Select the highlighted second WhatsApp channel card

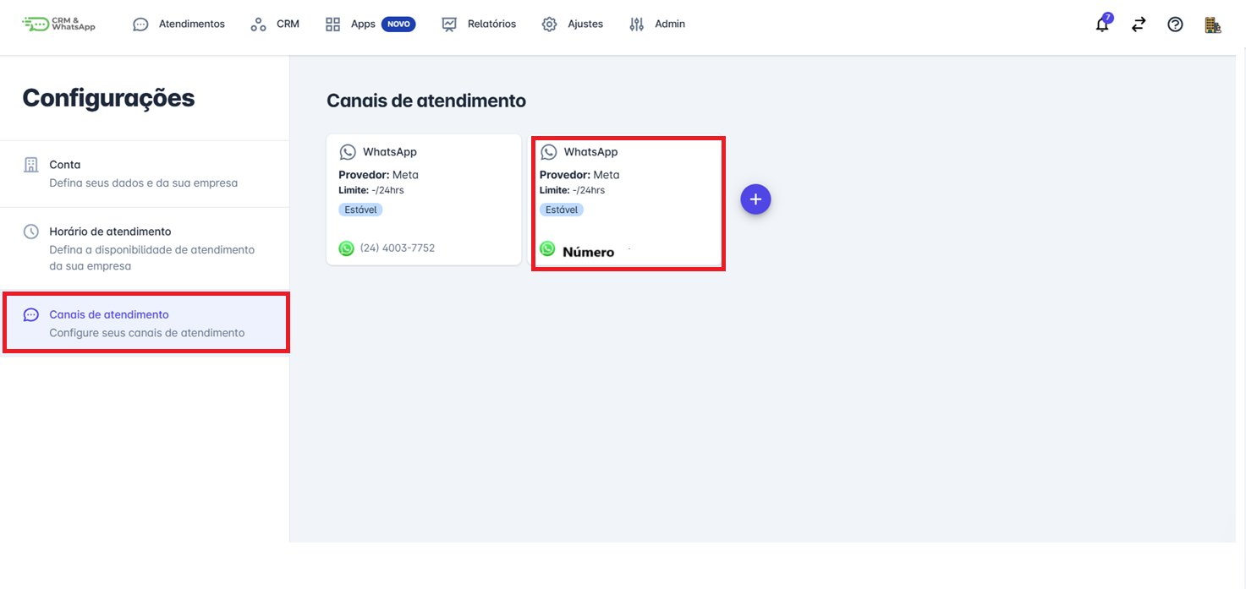coord(628,202)
